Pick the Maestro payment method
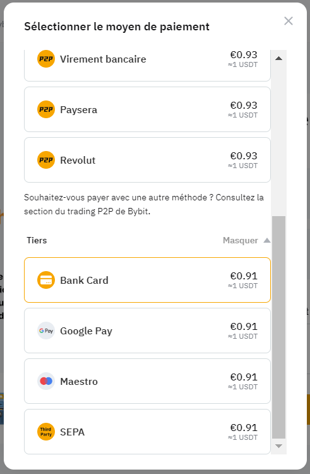The height and width of the screenshot is (474, 310). tap(147, 381)
